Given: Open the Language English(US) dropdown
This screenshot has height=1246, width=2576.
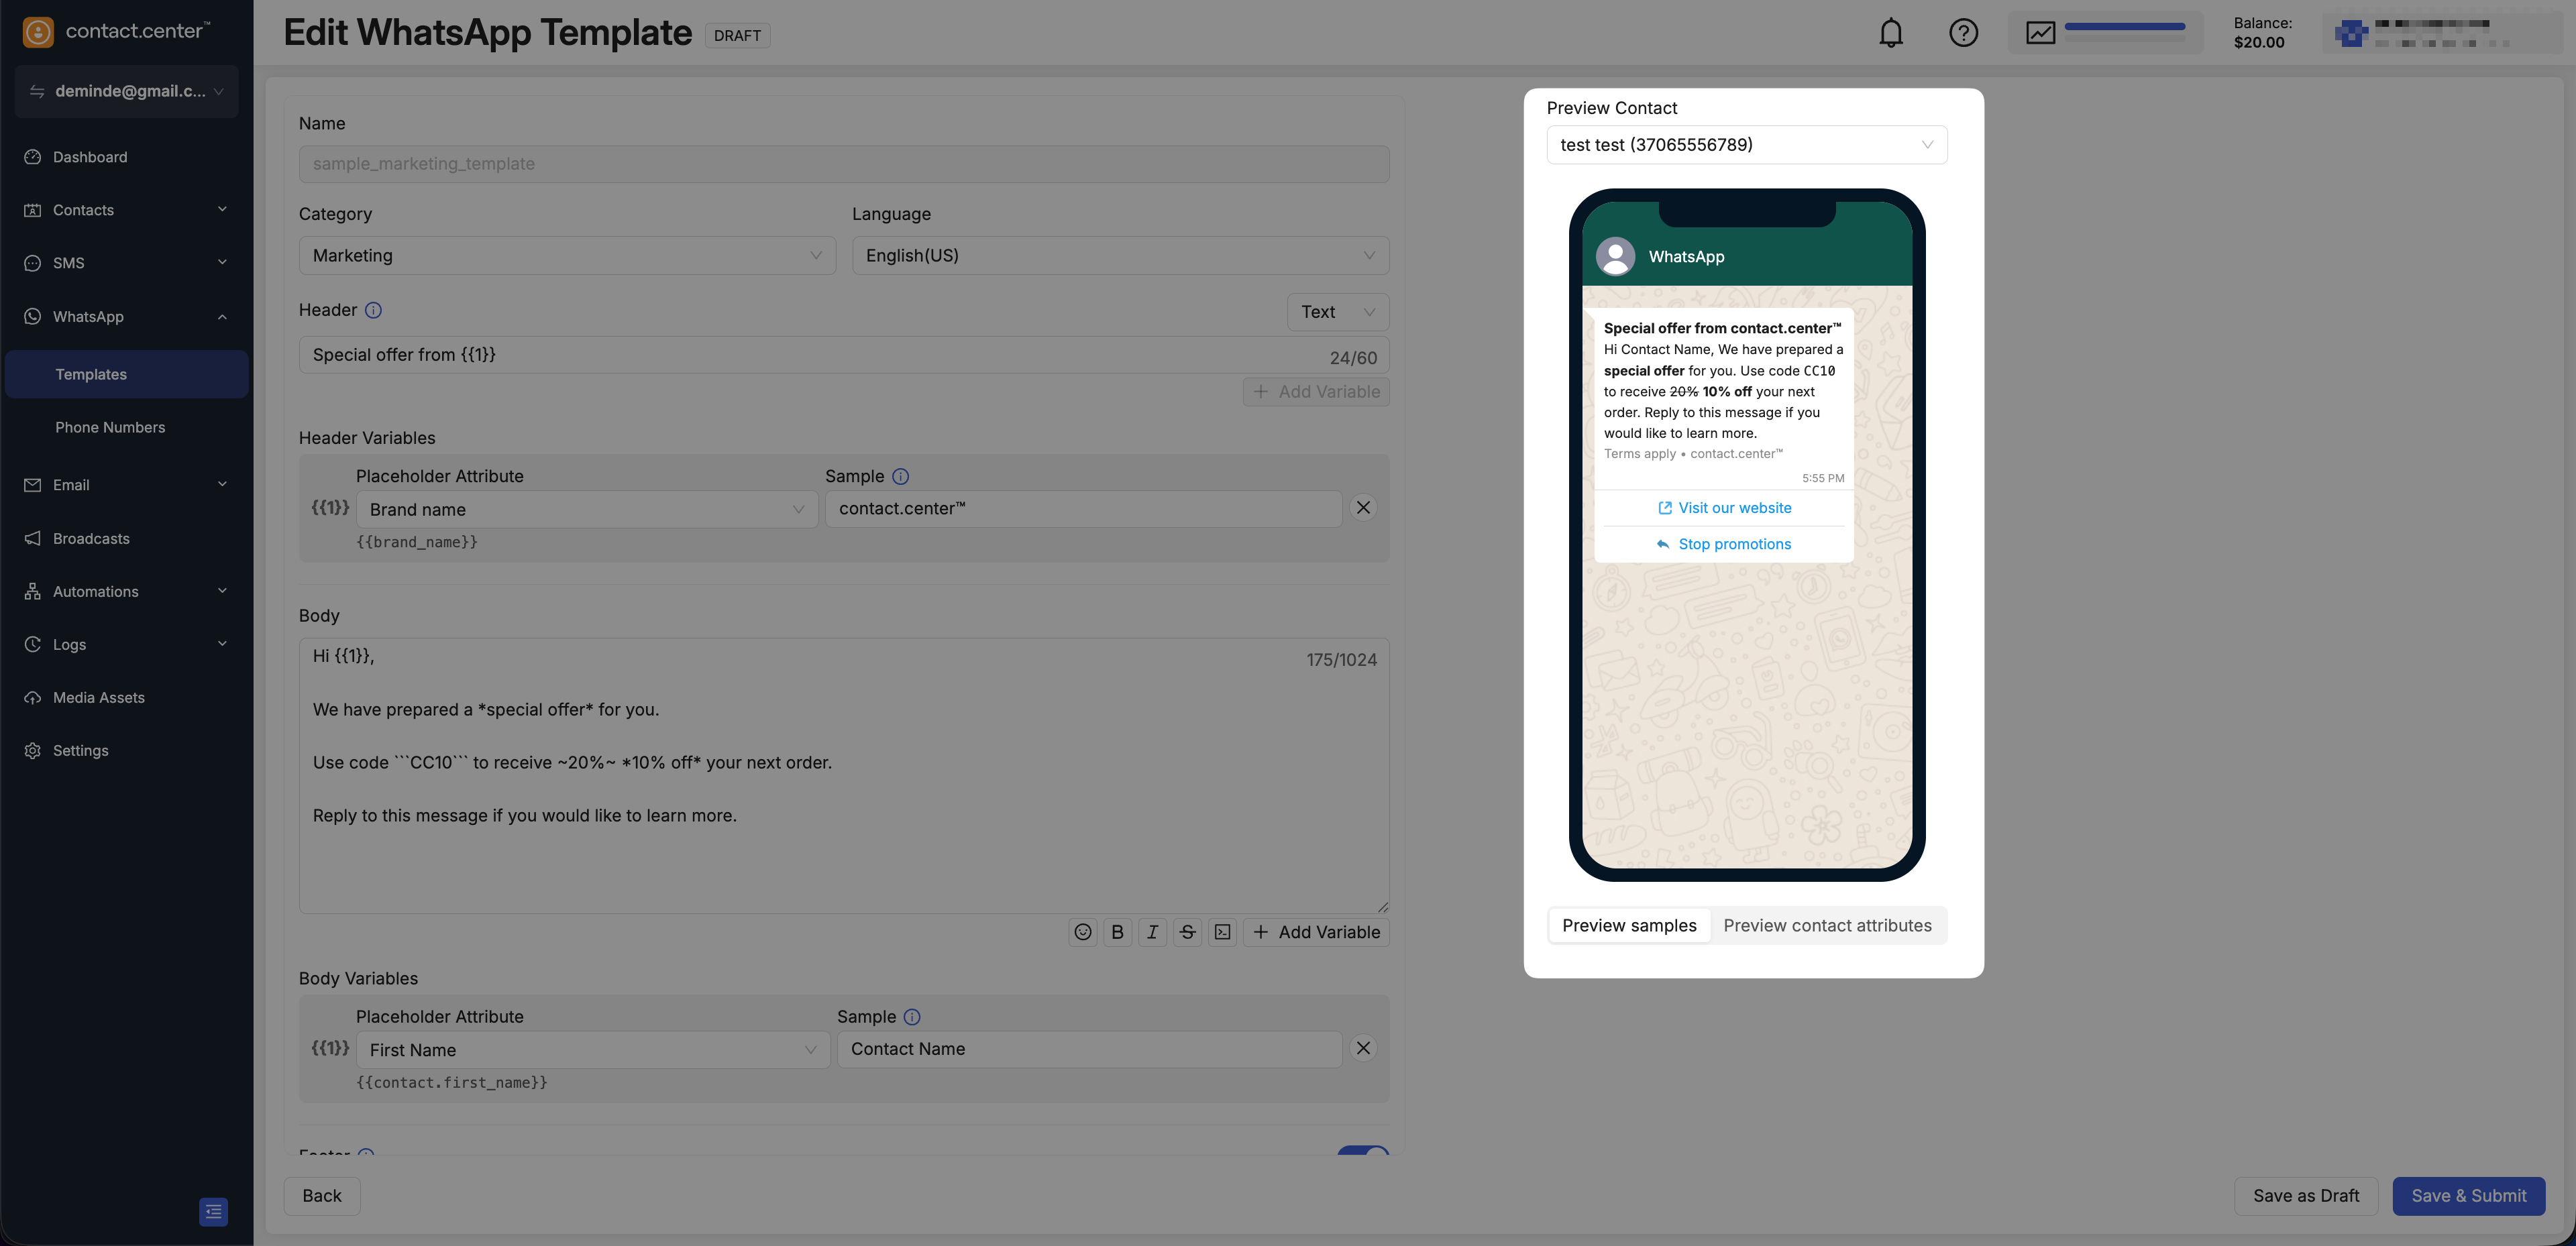Looking at the screenshot, I should tap(1119, 256).
